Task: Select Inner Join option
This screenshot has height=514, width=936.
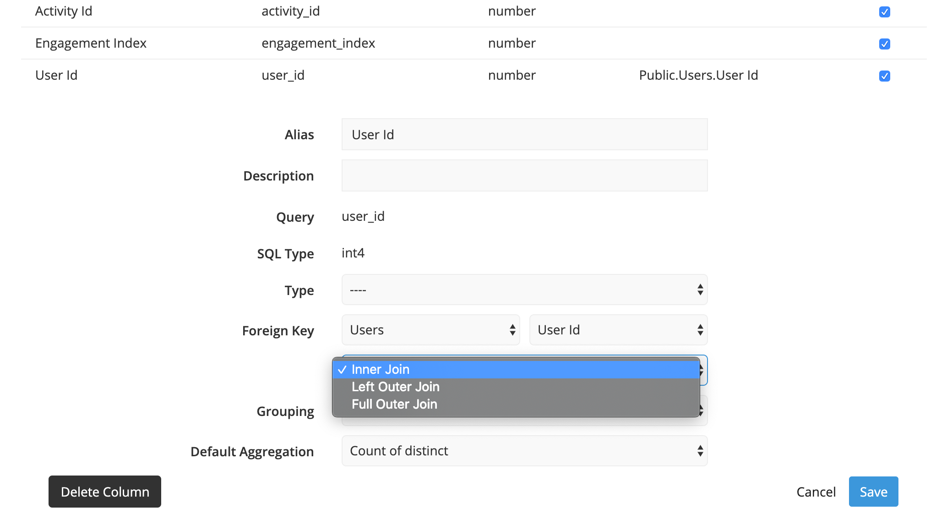Action: (x=516, y=369)
